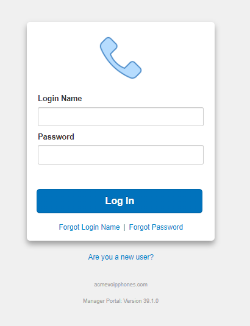Click the Password label text
This screenshot has width=250, height=326.
[x=56, y=136]
